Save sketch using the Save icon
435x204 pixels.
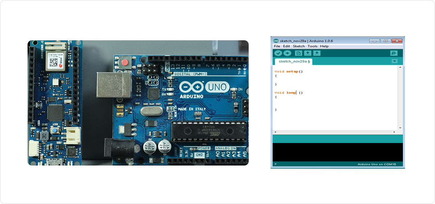[x=317, y=53]
